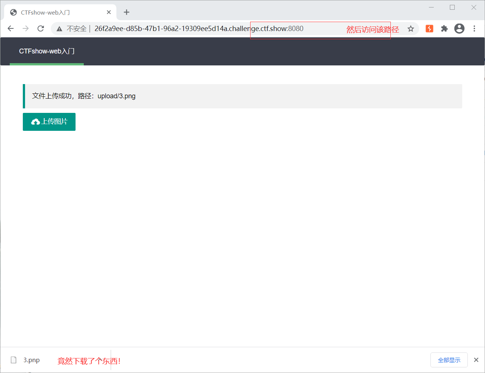Open the Chrome three-dot menu
The height and width of the screenshot is (373, 485).
click(x=474, y=28)
